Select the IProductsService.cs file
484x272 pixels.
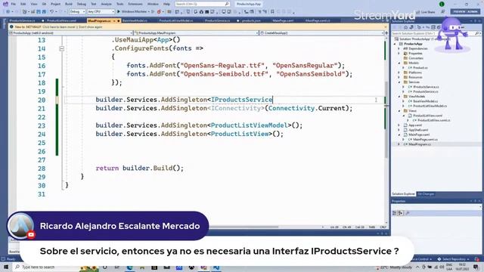tap(426, 87)
